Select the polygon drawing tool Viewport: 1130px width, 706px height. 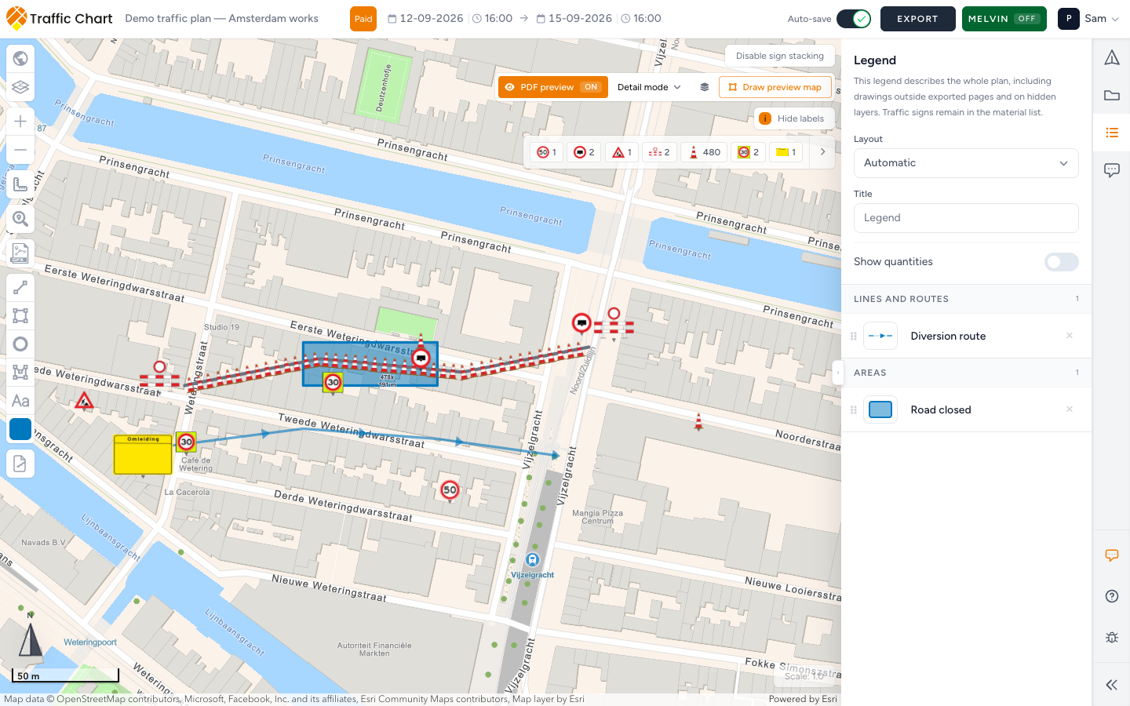pos(20,373)
